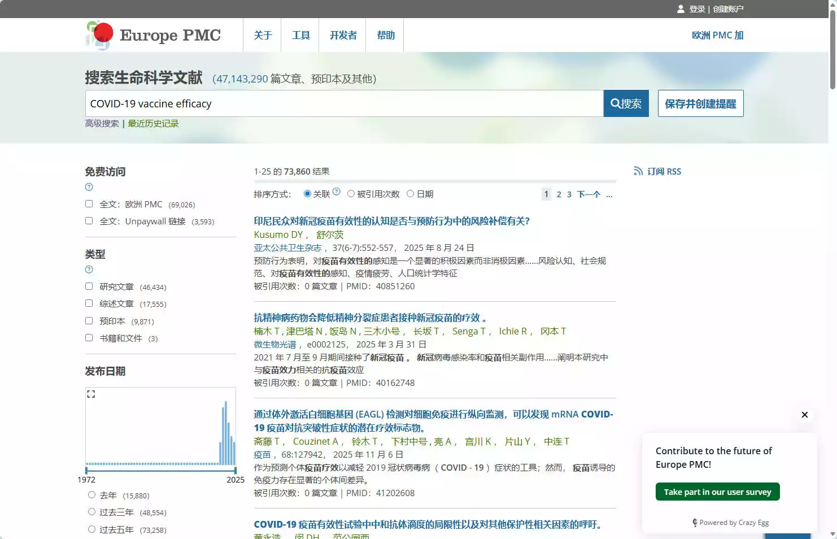Open the EAGL mRNA COVID-19 article
Image resolution: width=837 pixels, height=539 pixels.
point(433,421)
